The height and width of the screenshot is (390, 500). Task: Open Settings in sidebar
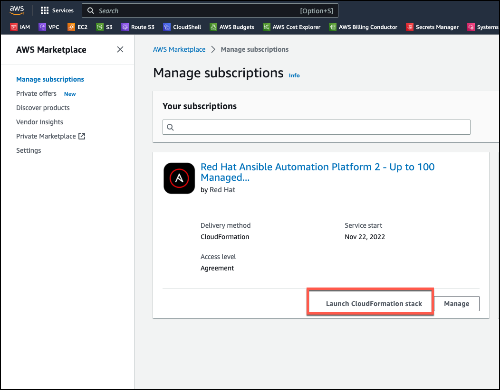pyautogui.click(x=29, y=150)
